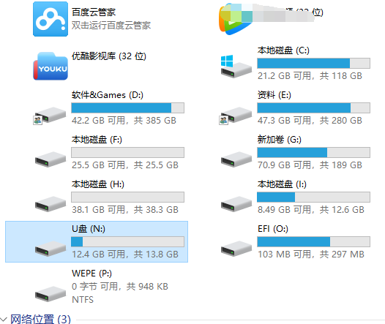The height and width of the screenshot is (324, 385).
Task: Click the 本地磁盘 (H:) drive icon
Action: tap(51, 204)
